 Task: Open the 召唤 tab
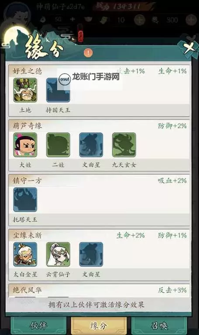click(159, 325)
